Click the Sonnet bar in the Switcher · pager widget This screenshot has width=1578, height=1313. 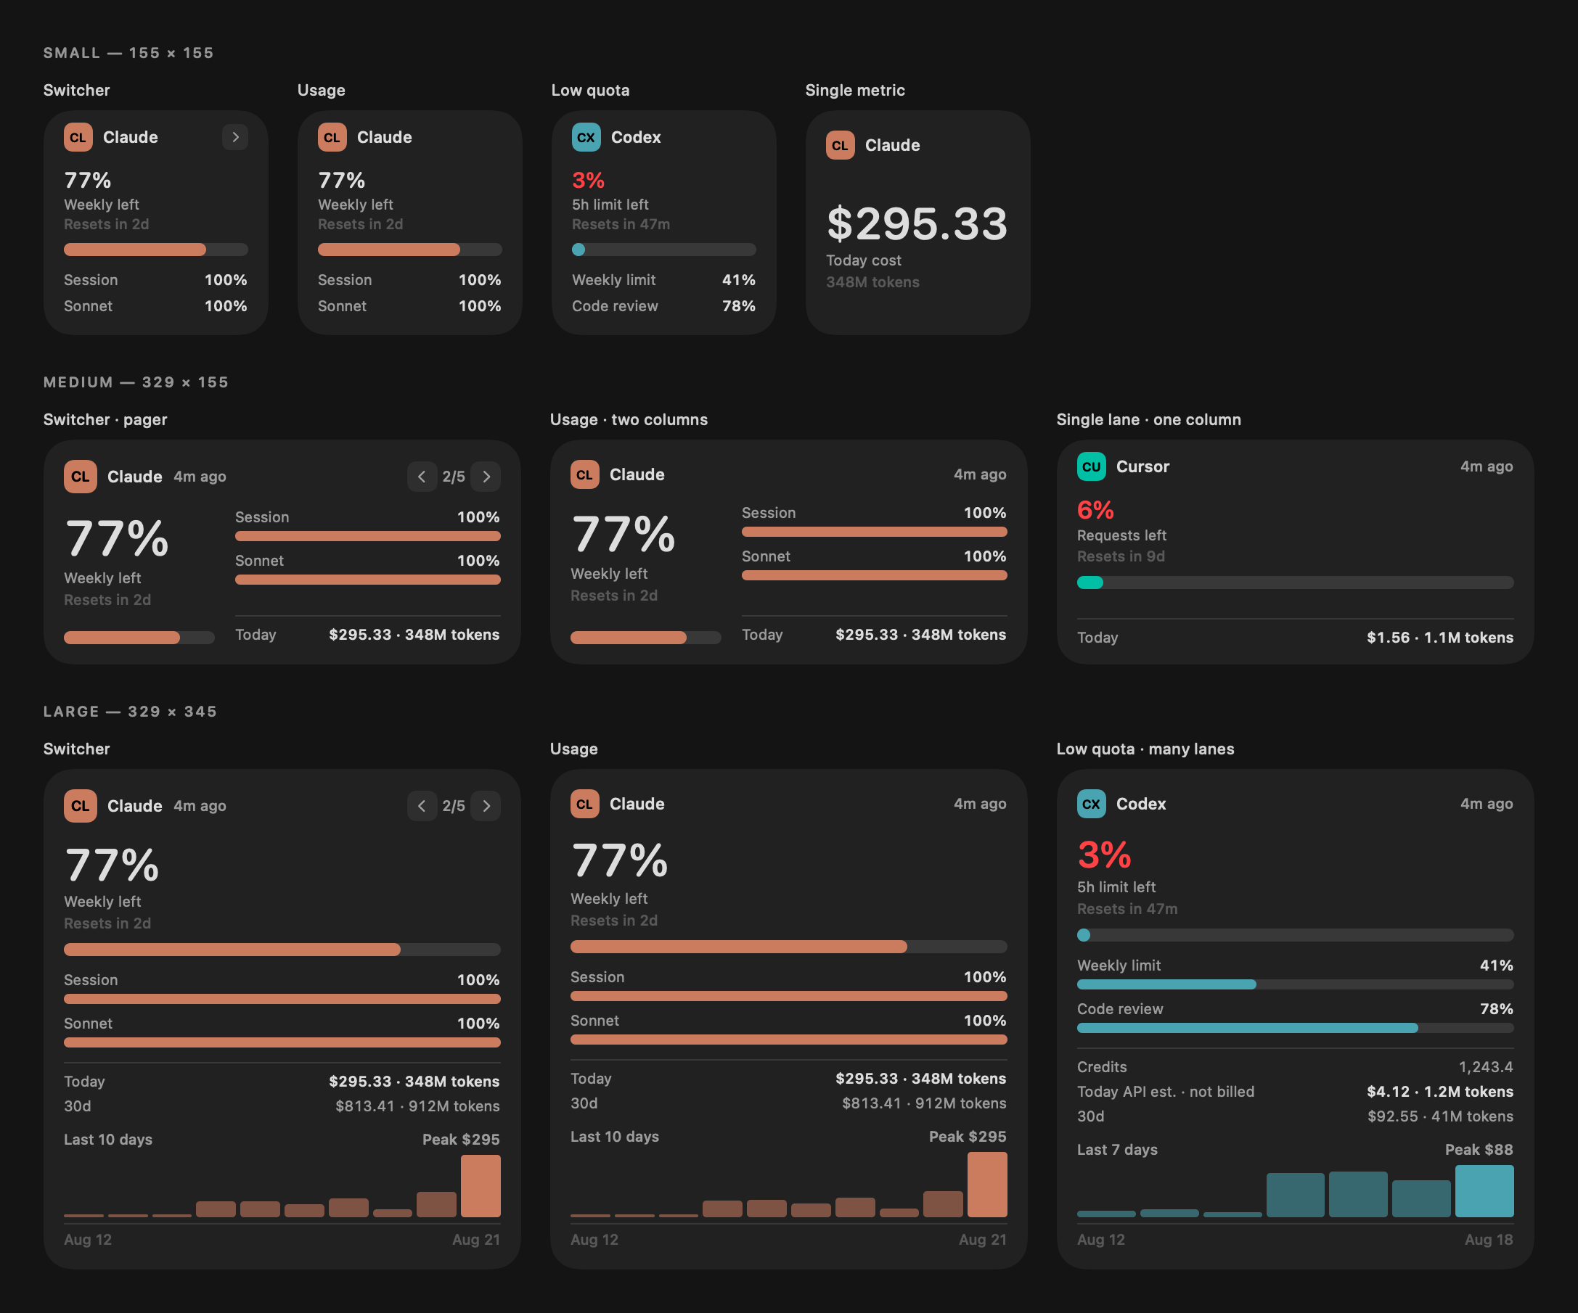[367, 580]
